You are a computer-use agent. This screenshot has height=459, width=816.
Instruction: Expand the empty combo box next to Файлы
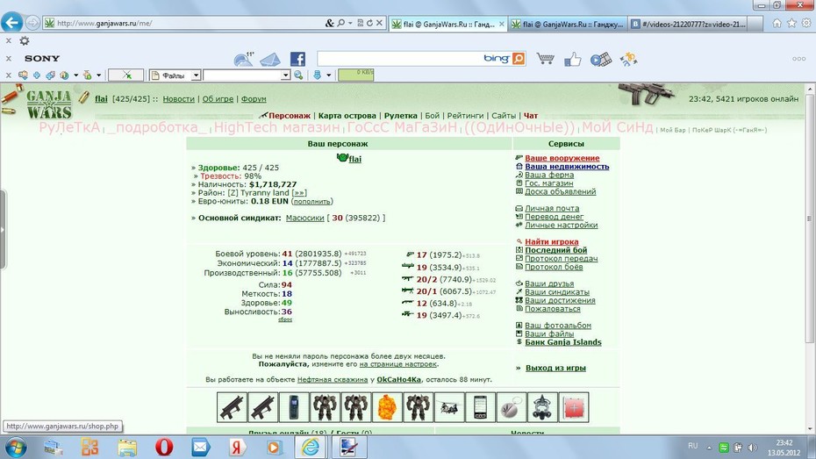pyautogui.click(x=285, y=75)
